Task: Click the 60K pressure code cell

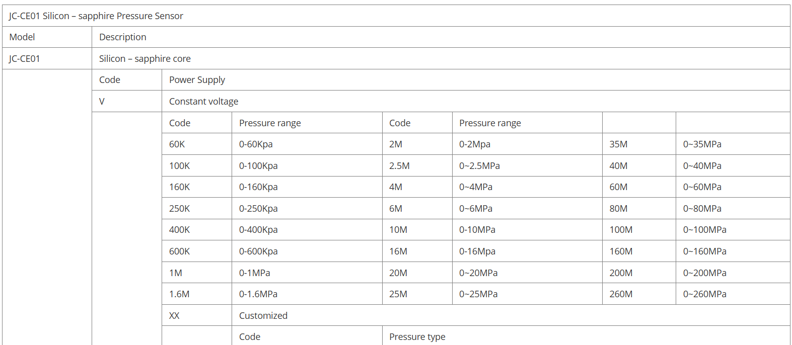Action: click(177, 144)
